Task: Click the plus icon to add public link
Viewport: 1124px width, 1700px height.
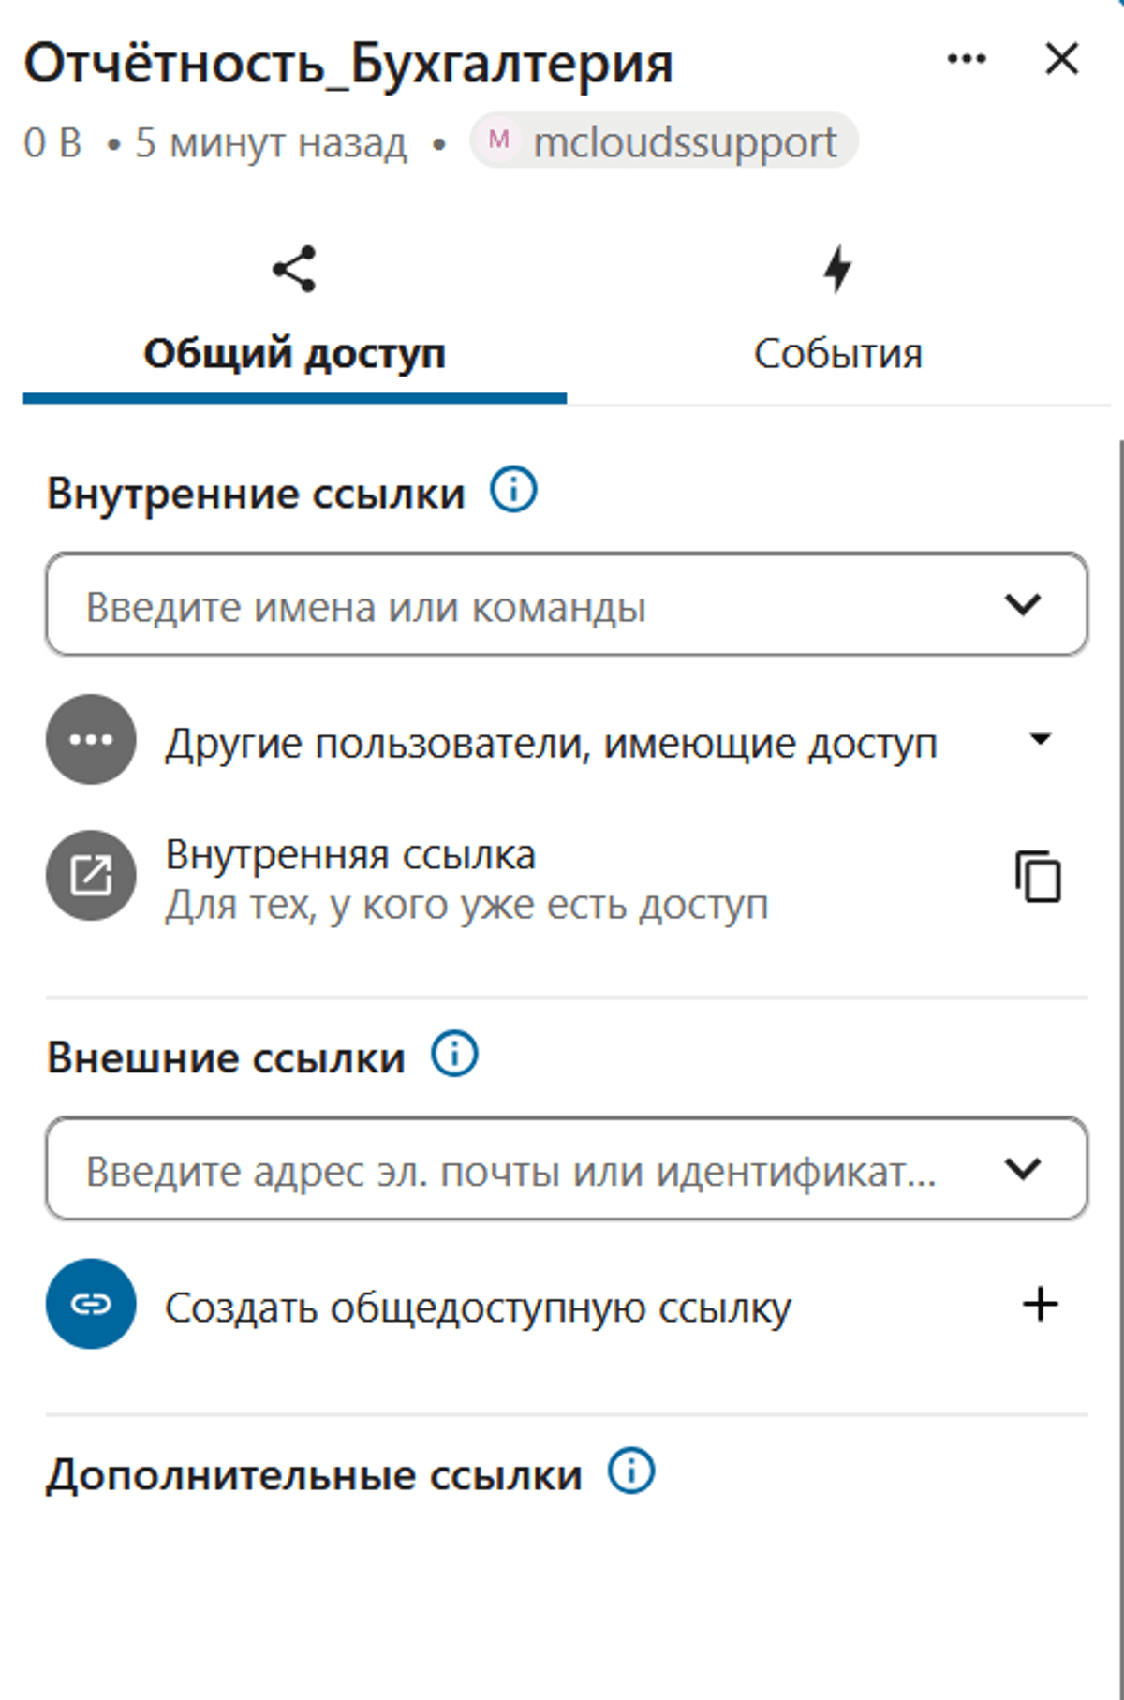Action: [1040, 1305]
